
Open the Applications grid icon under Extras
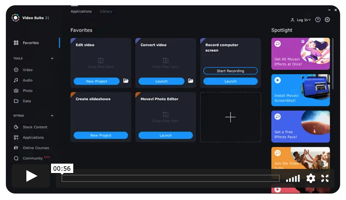[16, 137]
